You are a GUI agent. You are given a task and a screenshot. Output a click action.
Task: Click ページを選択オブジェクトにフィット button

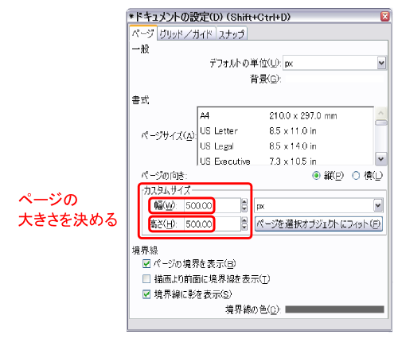(x=318, y=224)
